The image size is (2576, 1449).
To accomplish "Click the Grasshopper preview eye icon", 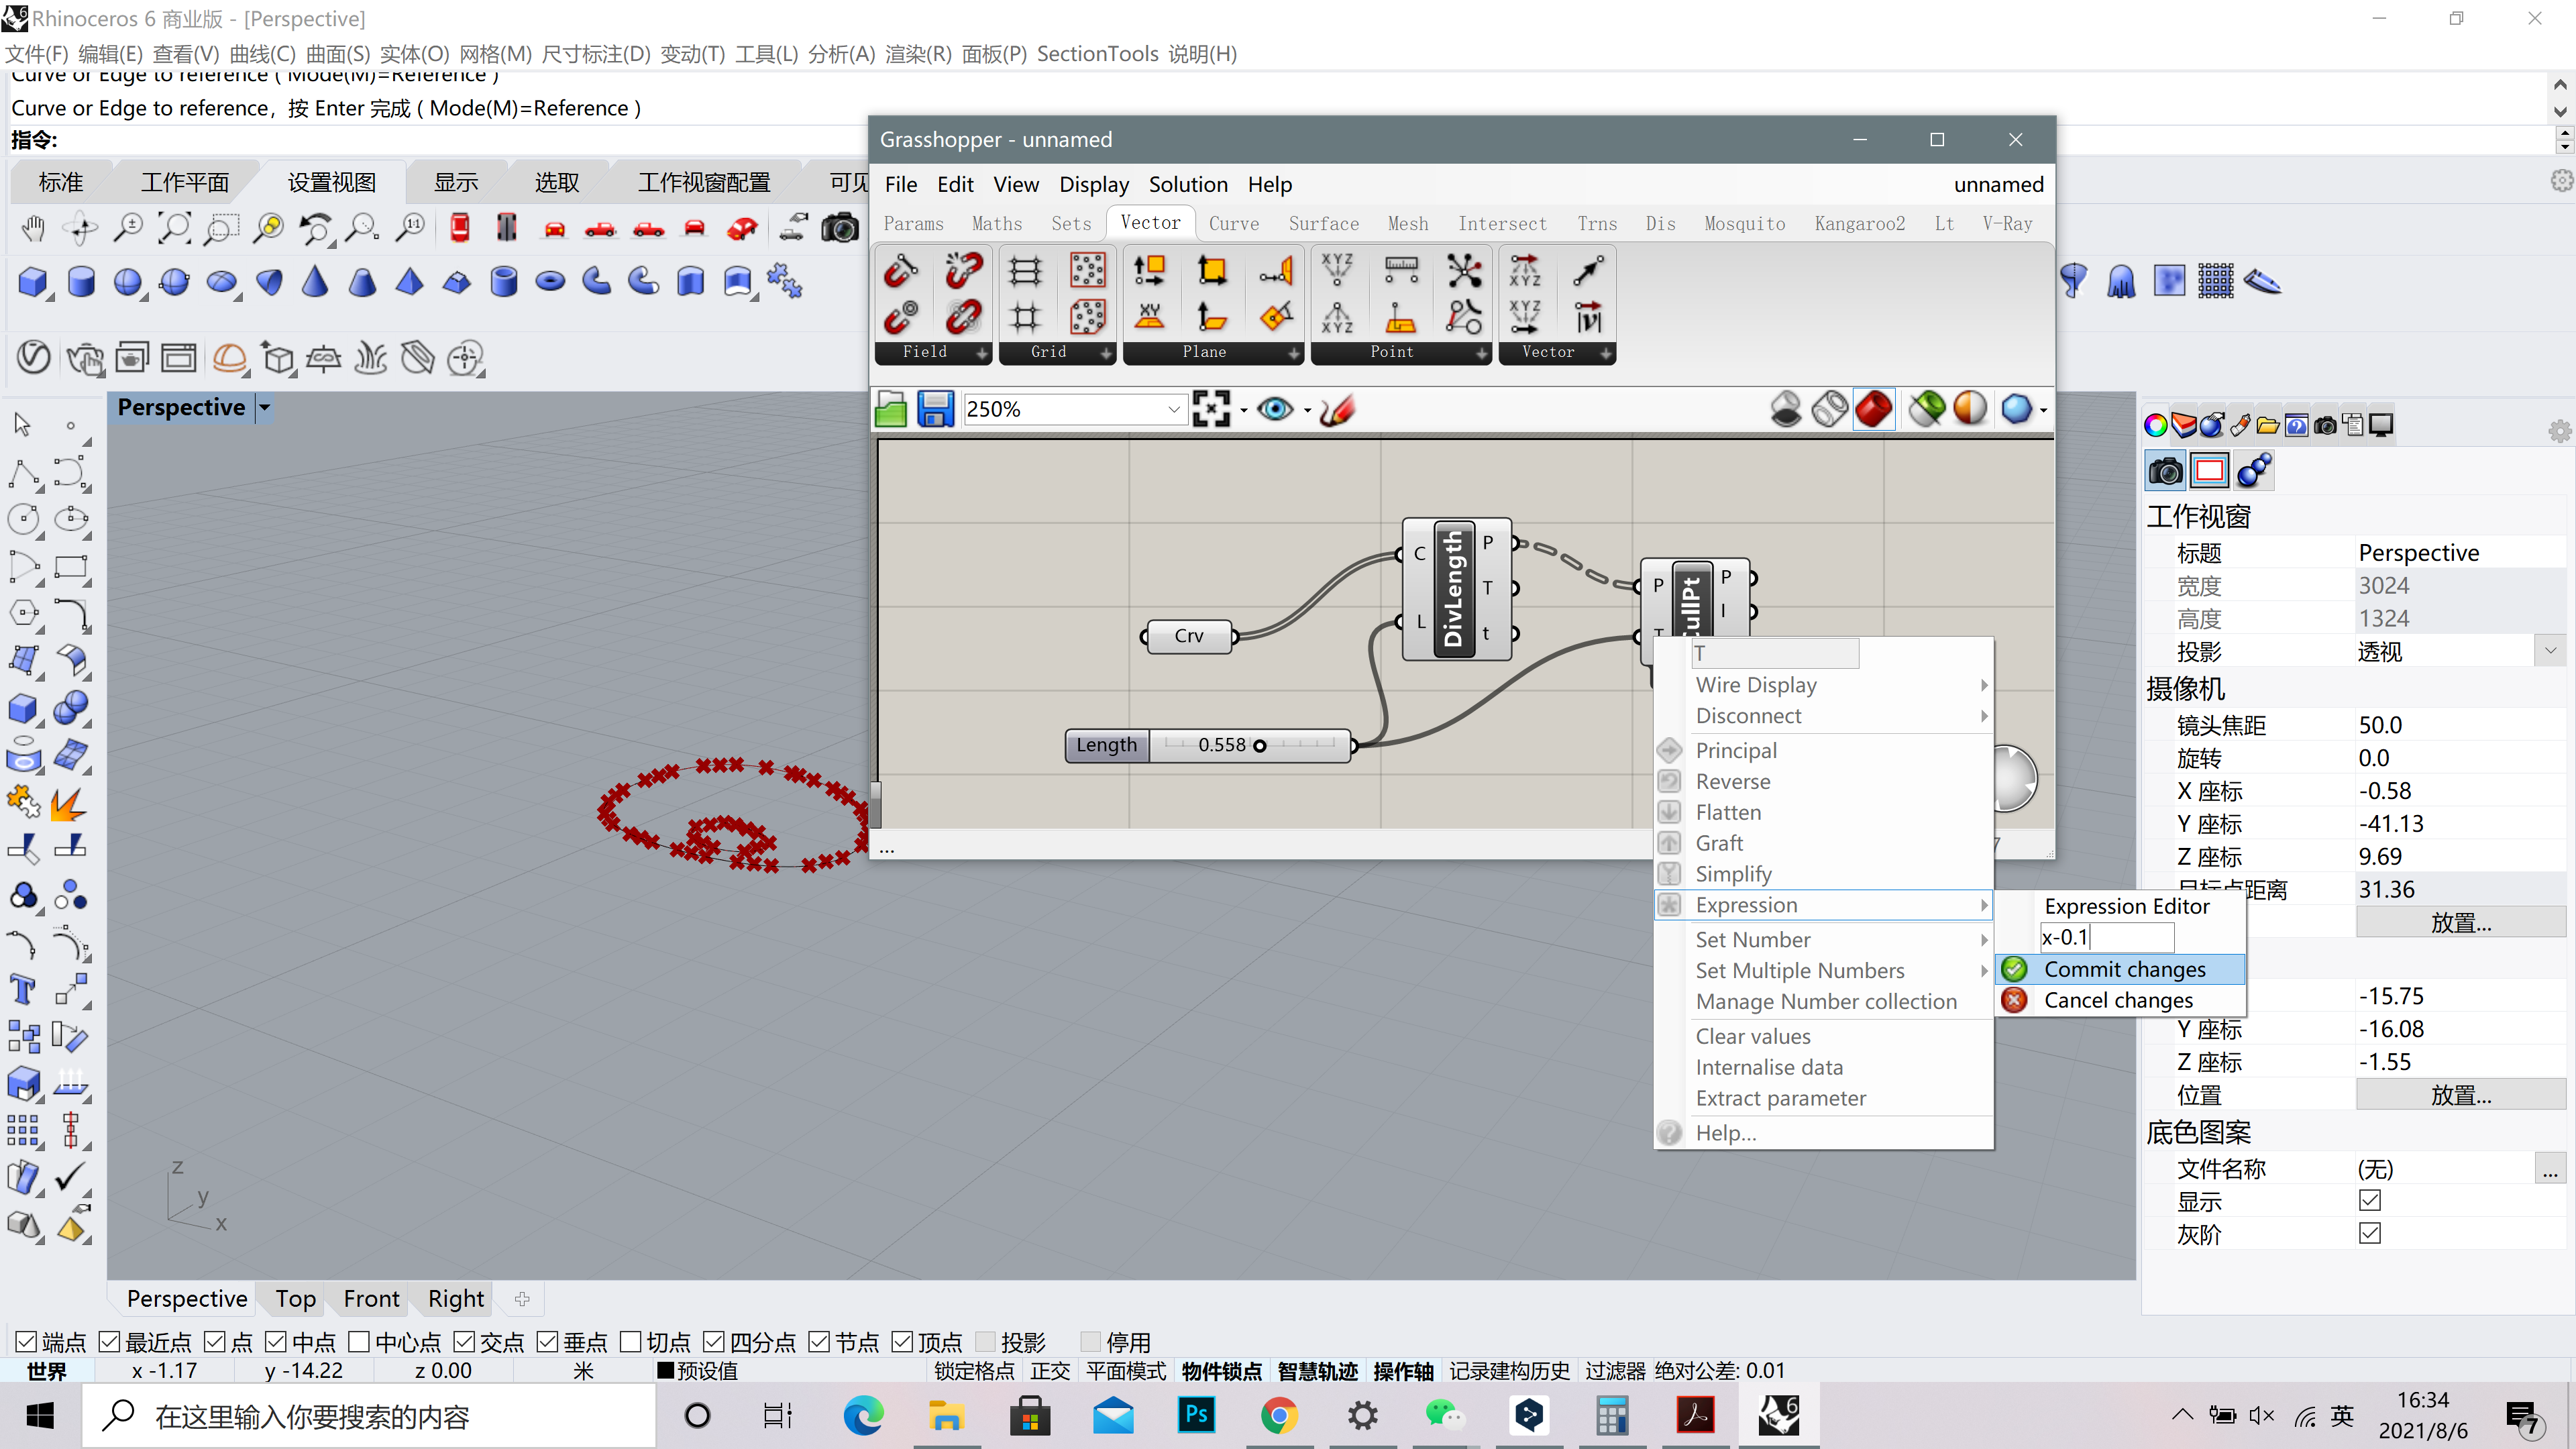I will click(1275, 409).
